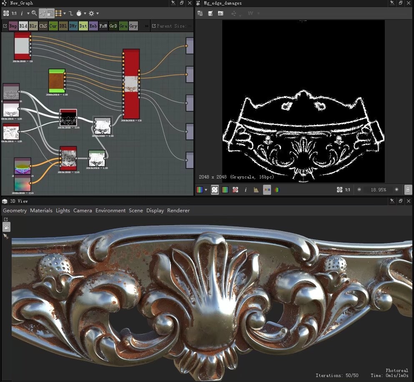The width and height of the screenshot is (414, 382).
Task: Click the graph search magnifier icon
Action: click(x=34, y=13)
